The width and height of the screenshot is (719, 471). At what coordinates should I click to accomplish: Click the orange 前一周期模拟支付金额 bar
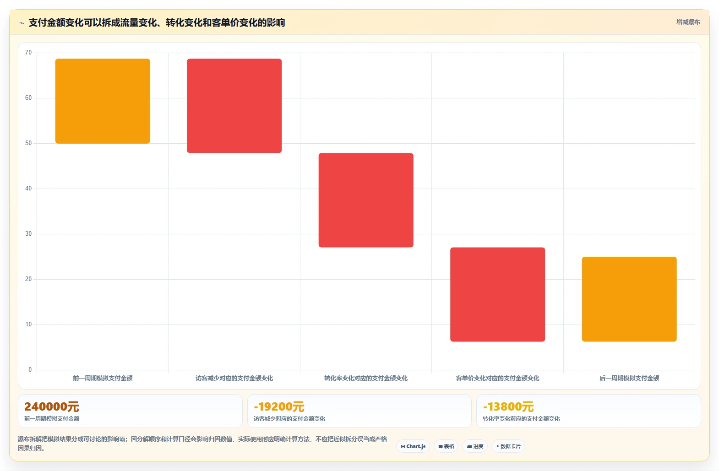pos(103,101)
